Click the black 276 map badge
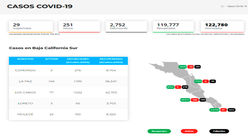Screen dimensions: 248x136 click(185, 87)
